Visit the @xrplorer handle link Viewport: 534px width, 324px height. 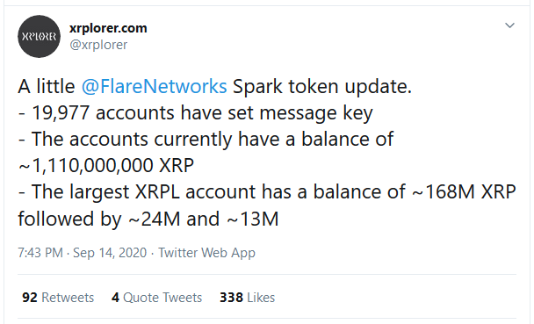click(98, 45)
